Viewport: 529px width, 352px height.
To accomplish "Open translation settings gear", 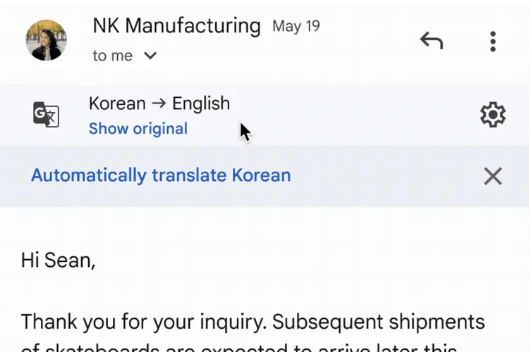I will pyautogui.click(x=493, y=114).
